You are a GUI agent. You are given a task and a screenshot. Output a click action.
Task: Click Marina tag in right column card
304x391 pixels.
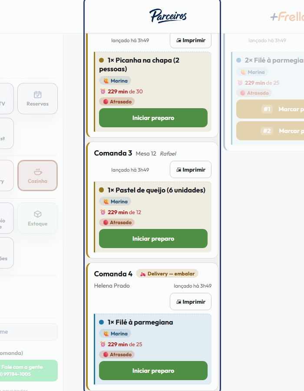pos(252,72)
